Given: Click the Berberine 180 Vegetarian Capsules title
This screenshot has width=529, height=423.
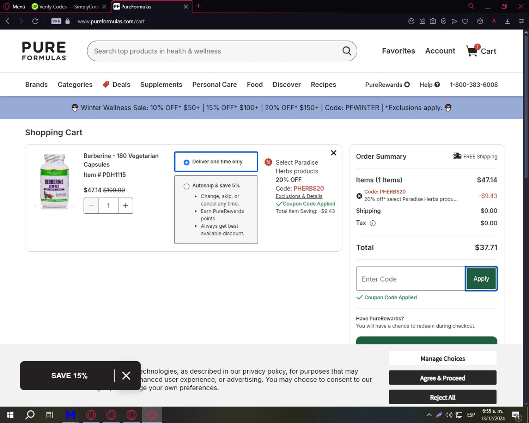Looking at the screenshot, I should 121,160.
